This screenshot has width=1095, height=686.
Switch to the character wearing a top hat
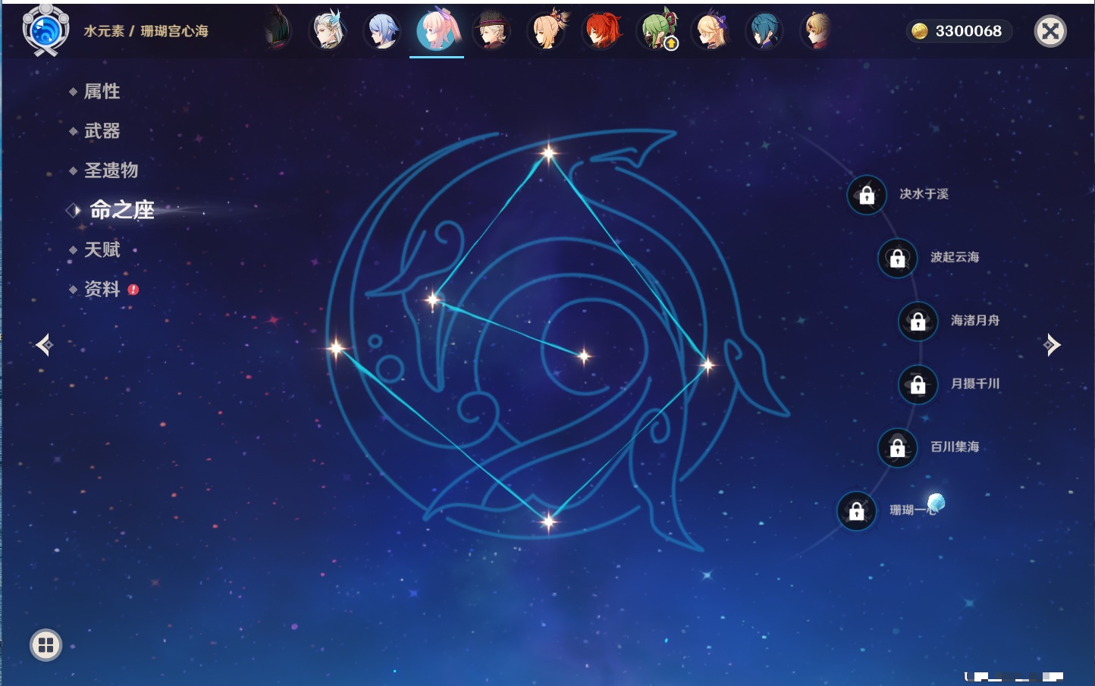(x=492, y=30)
